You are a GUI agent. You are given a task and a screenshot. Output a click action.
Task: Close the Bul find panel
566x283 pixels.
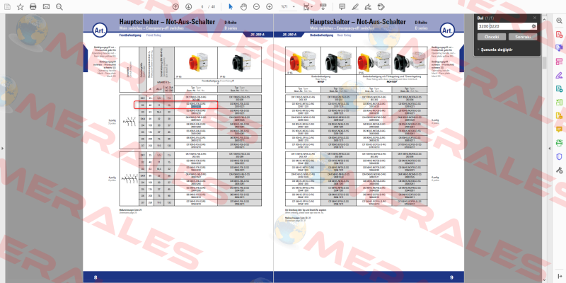[535, 18]
